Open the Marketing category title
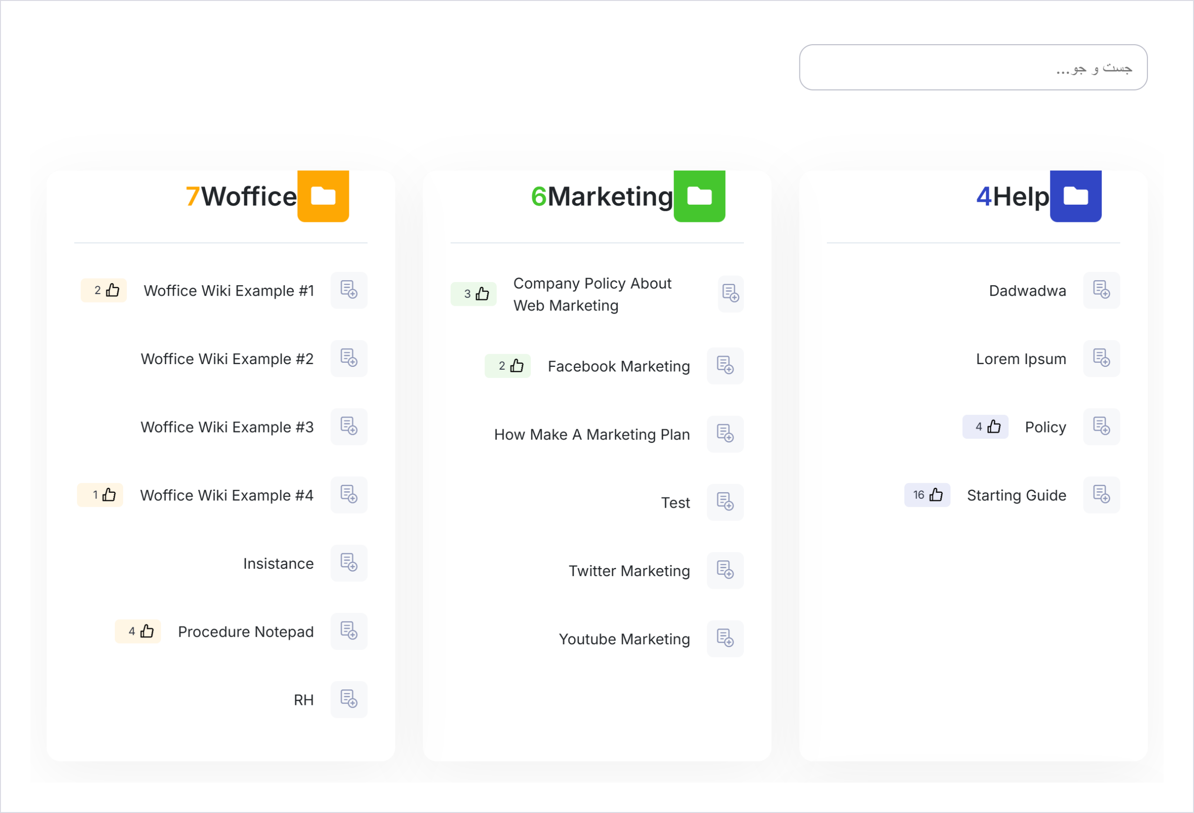 (611, 196)
